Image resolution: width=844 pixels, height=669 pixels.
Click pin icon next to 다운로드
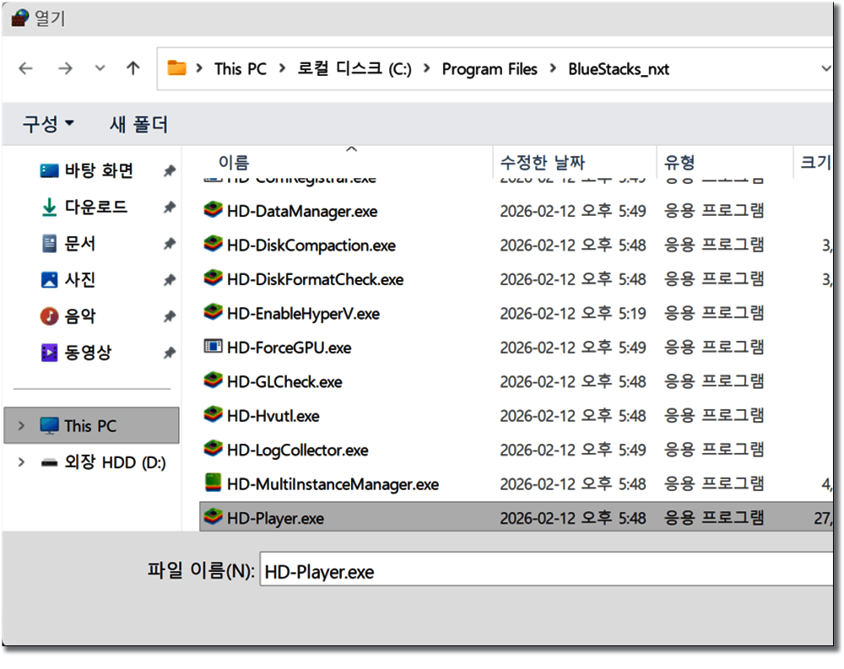(x=170, y=208)
